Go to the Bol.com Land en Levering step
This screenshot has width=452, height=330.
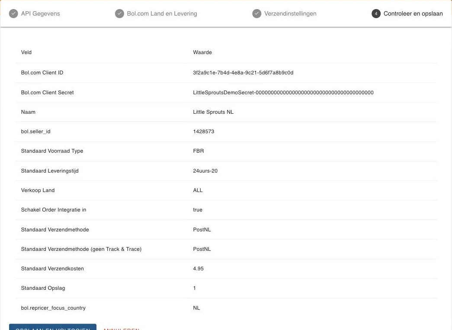coord(156,13)
